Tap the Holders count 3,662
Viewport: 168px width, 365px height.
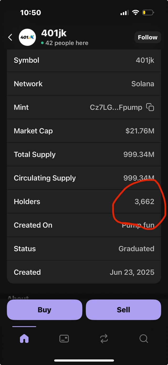coord(144,202)
